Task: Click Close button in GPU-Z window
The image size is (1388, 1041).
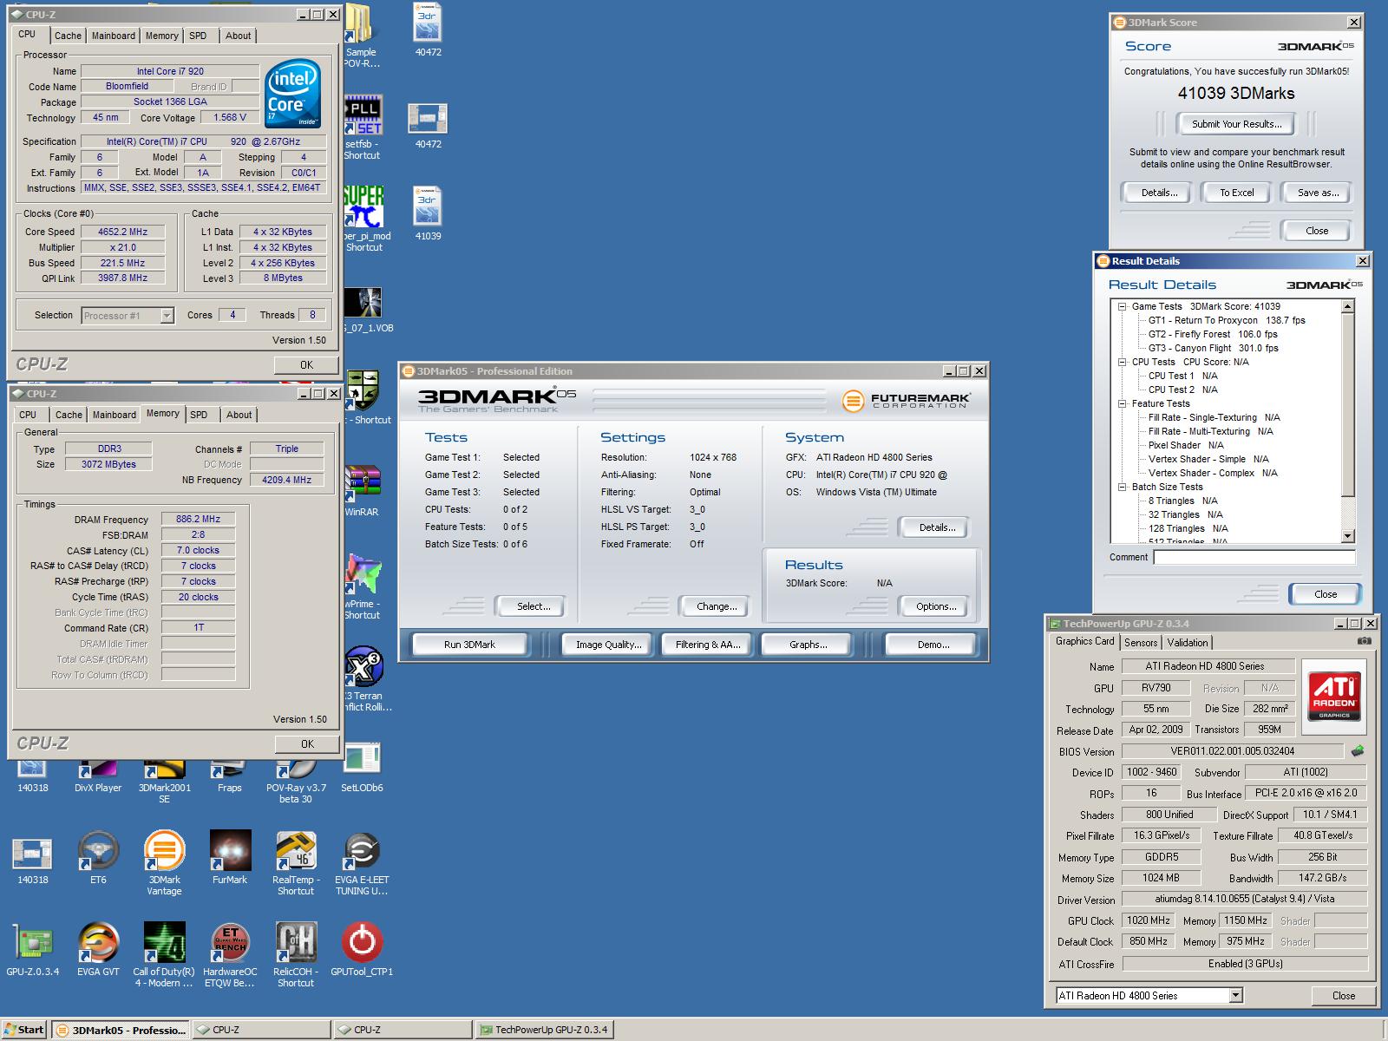Action: coord(1344,995)
